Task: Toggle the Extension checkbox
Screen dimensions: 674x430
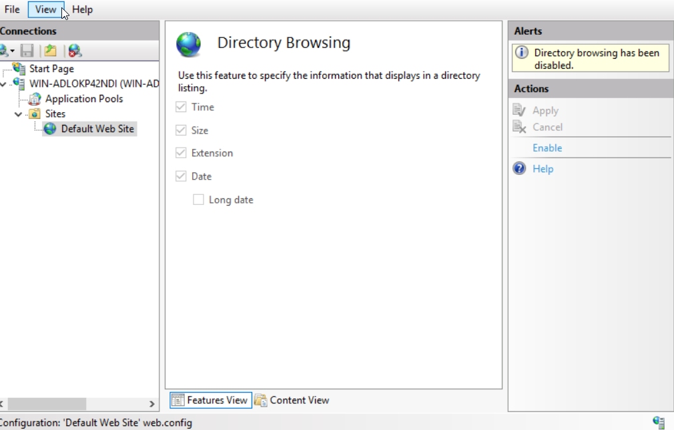Action: tap(181, 153)
